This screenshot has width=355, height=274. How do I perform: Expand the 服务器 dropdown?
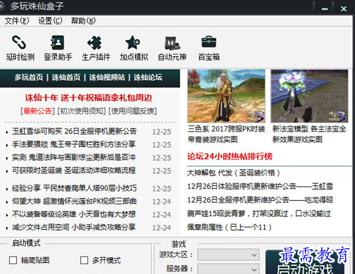pos(228,268)
